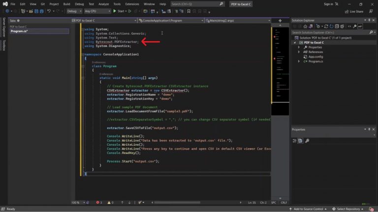The image size is (378, 212).
Task: Open the Properties wrench in Solution Explorer toolbar
Action: (356, 26)
